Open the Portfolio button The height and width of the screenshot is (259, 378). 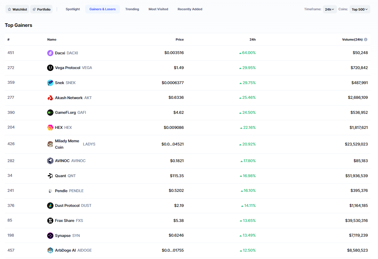click(41, 9)
